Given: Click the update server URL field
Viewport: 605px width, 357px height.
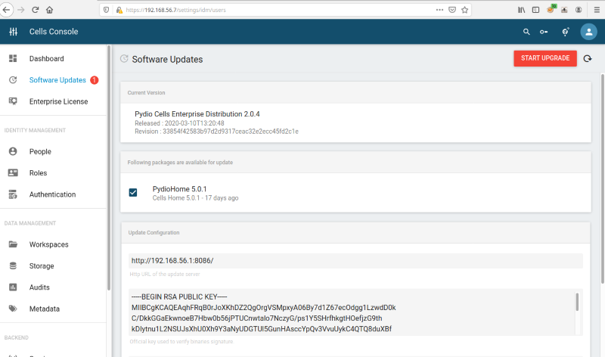Looking at the screenshot, I should click(x=355, y=261).
